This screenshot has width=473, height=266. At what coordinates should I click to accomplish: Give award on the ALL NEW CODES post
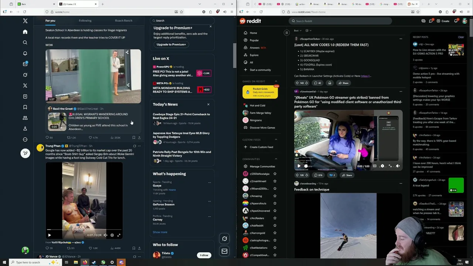(x=330, y=83)
